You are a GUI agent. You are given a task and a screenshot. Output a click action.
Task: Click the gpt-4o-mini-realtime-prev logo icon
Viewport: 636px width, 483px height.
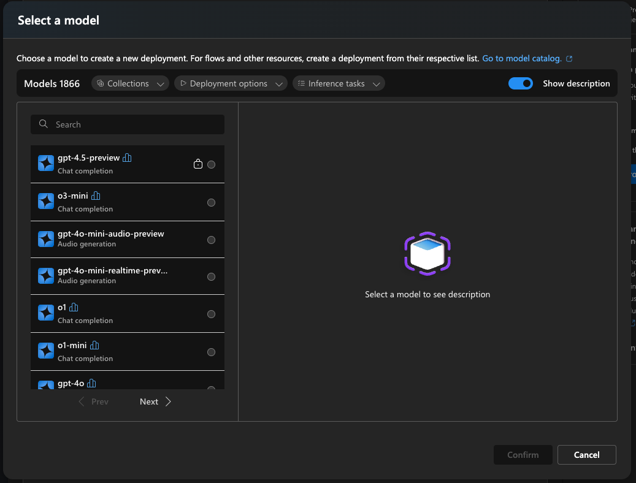pyautogui.click(x=46, y=276)
